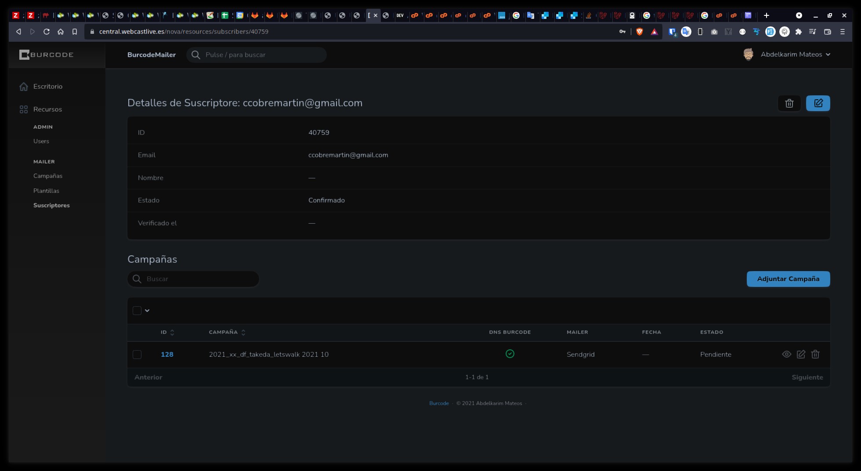861x471 pixels.
Task: Edit campaign 128 row pencil icon
Action: pos(801,354)
